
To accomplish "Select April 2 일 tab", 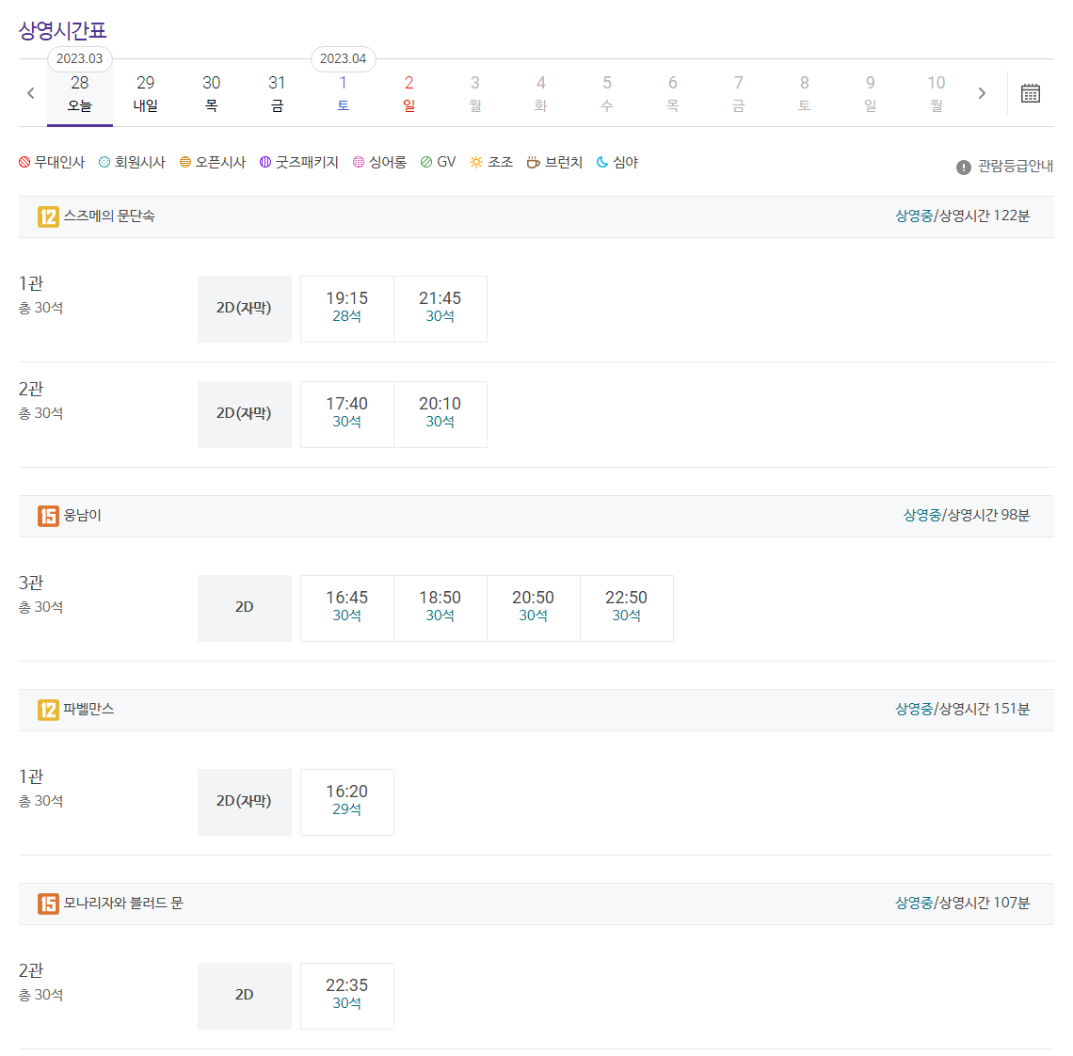I will coord(409,93).
